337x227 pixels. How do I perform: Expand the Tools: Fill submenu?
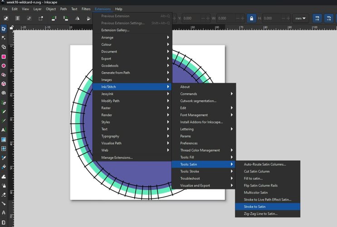(x=204, y=157)
